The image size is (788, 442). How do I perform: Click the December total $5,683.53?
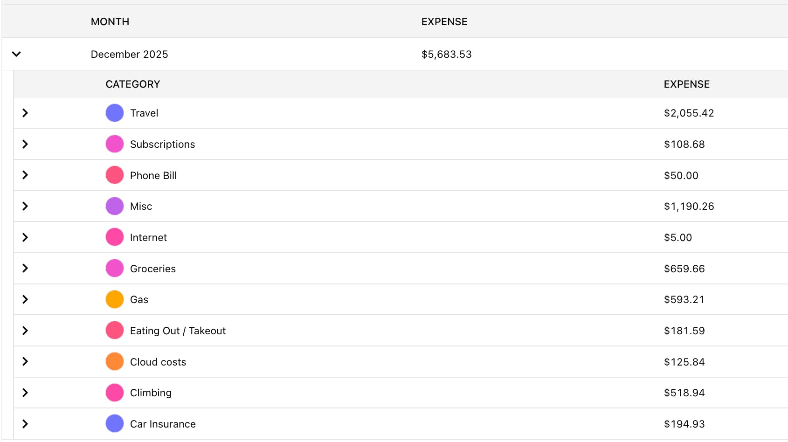[x=446, y=55]
